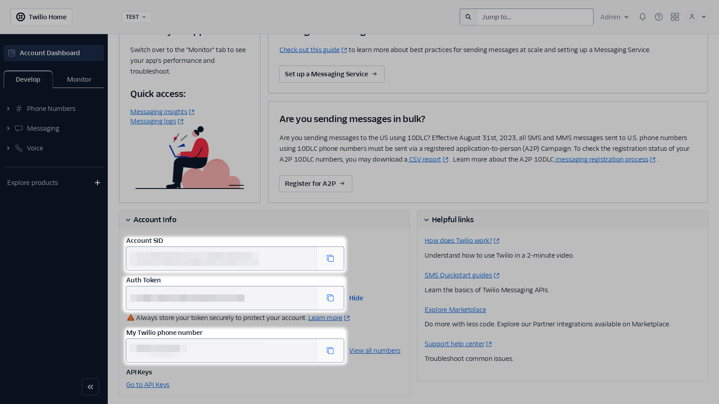Screen dimensions: 719x404
Task: Select Account Dashboard in sidebar
Action: [x=54, y=53]
